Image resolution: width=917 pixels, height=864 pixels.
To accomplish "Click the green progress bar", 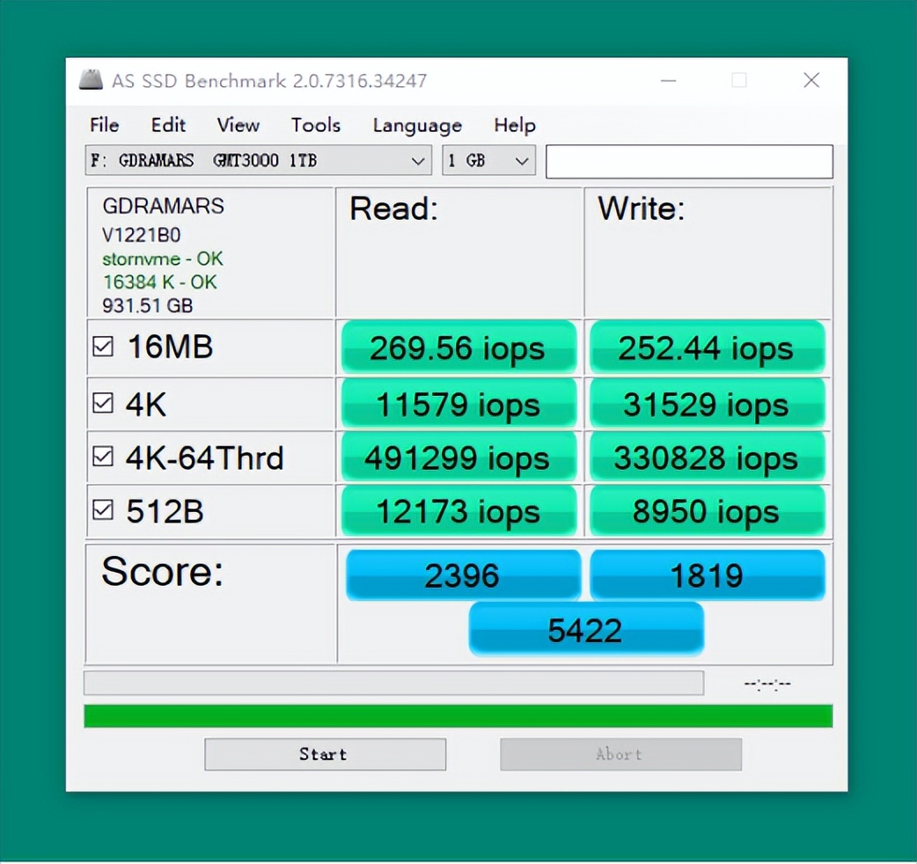I will [458, 716].
